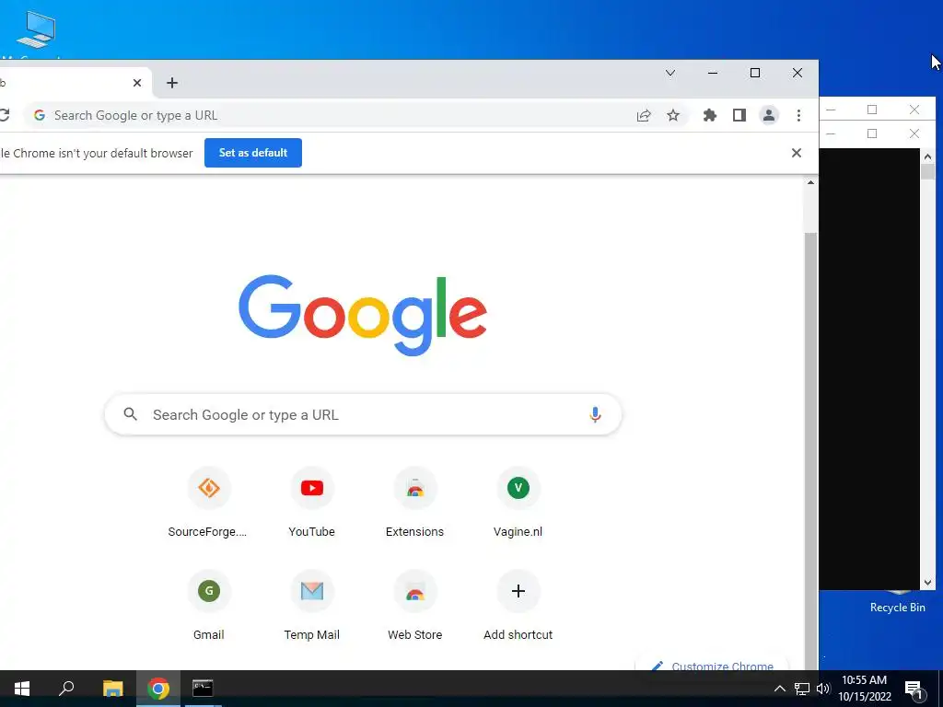Open the Windows Start menu
943x707 pixels.
pyautogui.click(x=22, y=689)
